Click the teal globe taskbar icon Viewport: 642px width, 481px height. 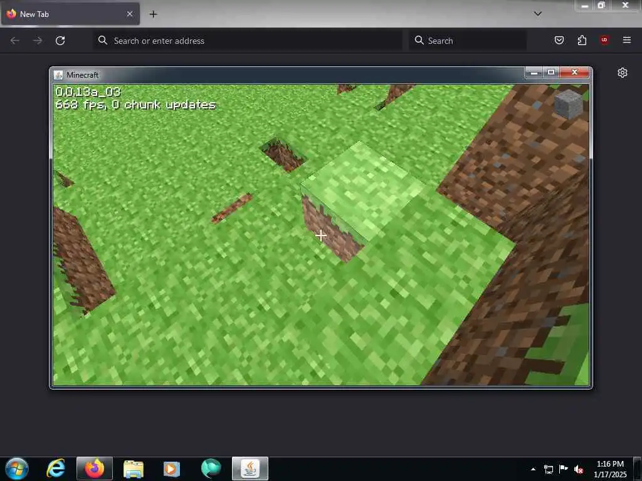click(211, 468)
